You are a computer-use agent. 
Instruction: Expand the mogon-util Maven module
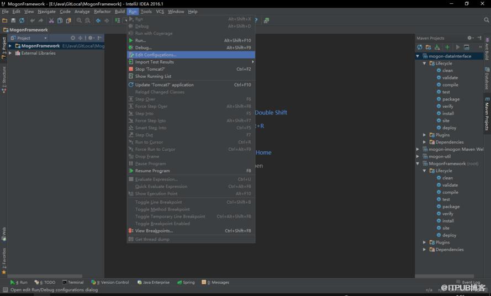(418, 157)
